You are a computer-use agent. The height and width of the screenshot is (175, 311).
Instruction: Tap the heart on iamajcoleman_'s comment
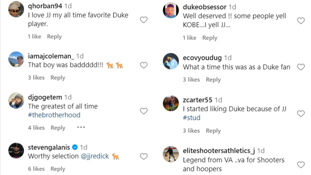point(144,66)
